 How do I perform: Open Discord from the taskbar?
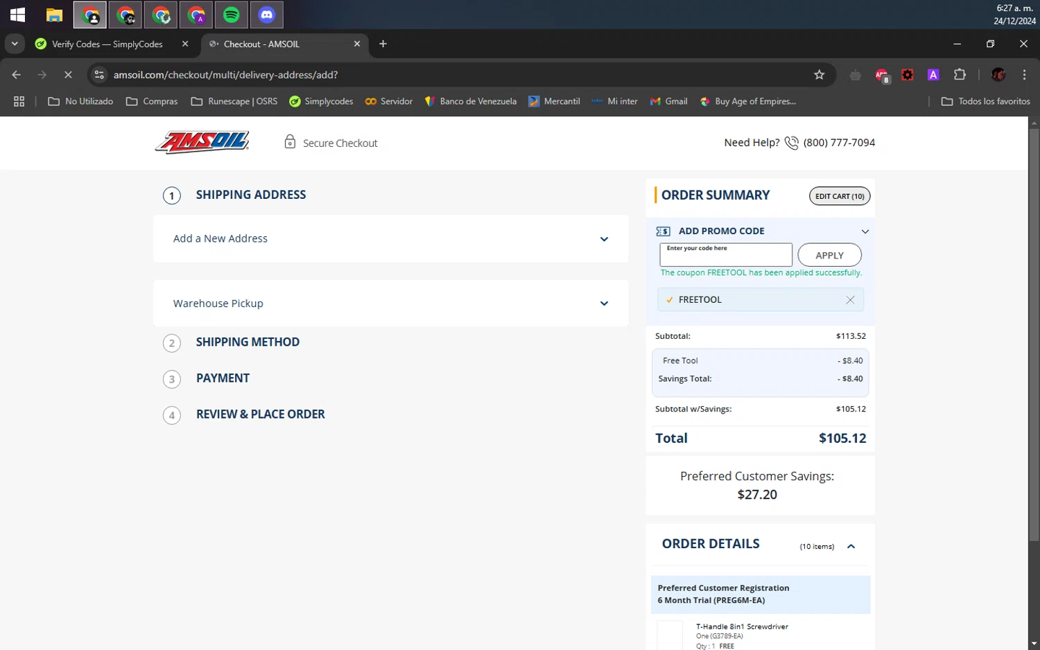point(267,15)
